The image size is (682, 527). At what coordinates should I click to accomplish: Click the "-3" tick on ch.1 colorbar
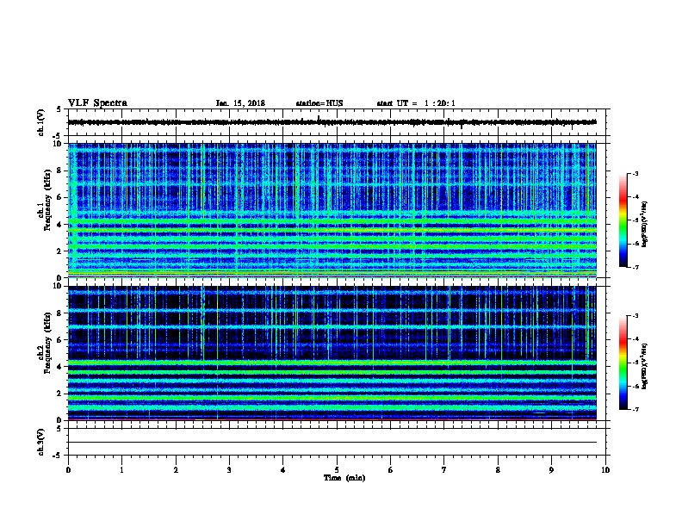coord(635,173)
